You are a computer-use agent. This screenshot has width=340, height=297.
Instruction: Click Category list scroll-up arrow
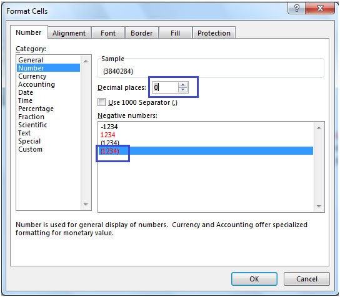coord(86,61)
